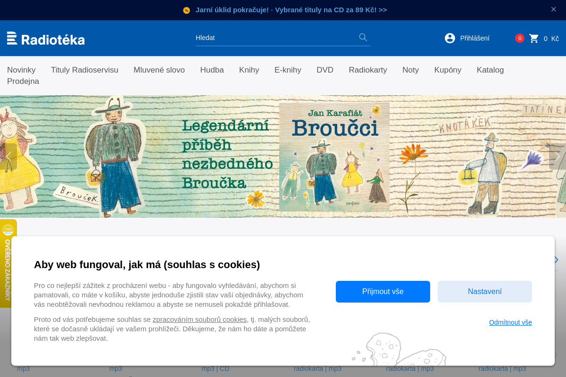Click the magnifier search icon
The width and height of the screenshot is (566, 377).
[363, 37]
